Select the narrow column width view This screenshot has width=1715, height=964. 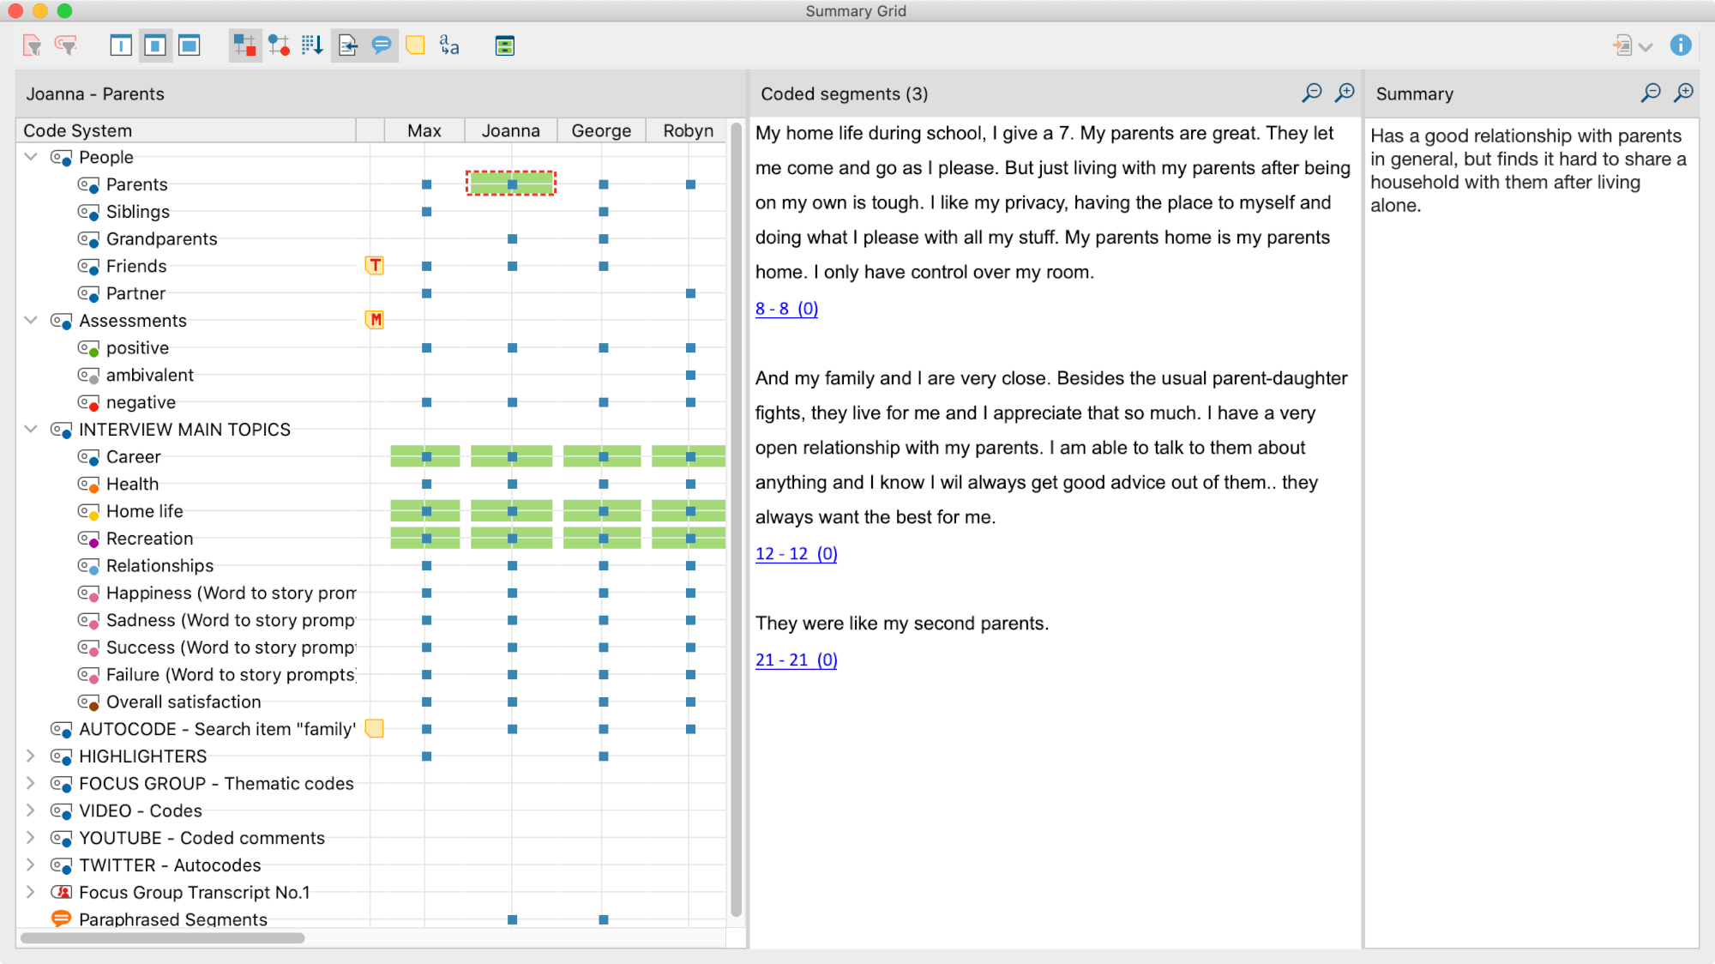coord(121,45)
